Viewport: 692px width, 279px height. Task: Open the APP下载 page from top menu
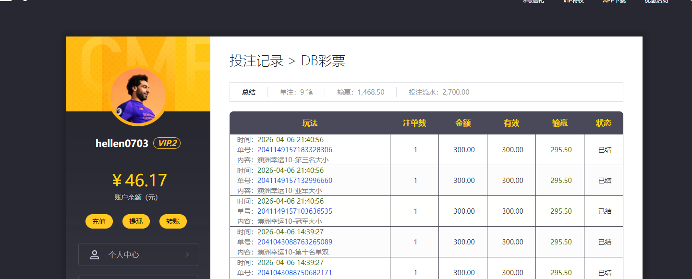[614, 1]
